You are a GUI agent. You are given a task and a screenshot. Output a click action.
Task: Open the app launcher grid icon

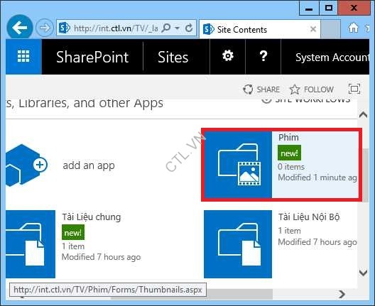[23, 57]
